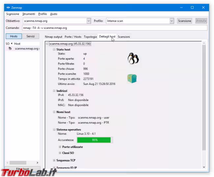This screenshot has height=177, width=214.
Task: Select scanme.nmap.org in the host list
Action: click(x=23, y=49)
